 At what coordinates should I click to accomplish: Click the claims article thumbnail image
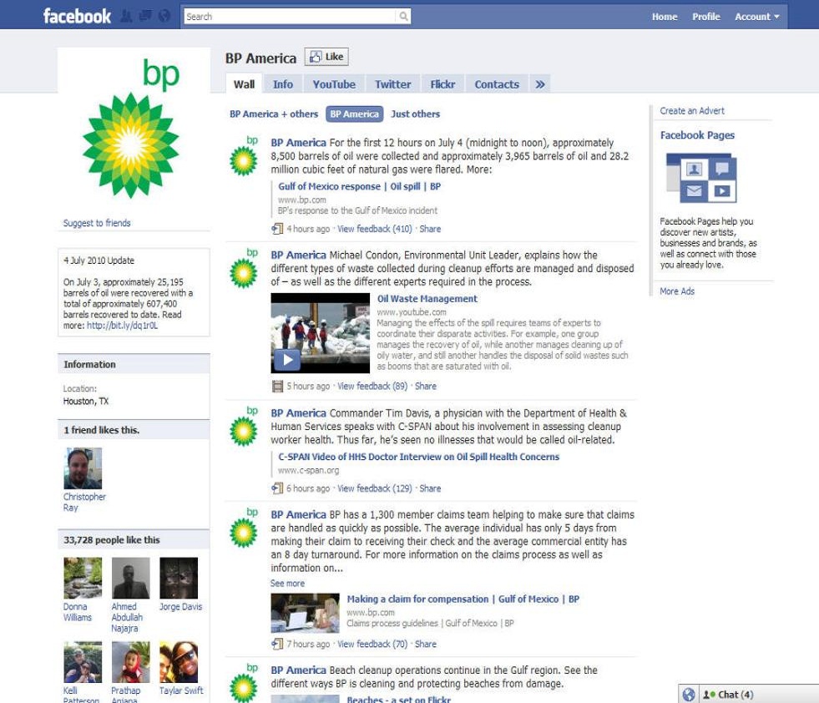305,613
